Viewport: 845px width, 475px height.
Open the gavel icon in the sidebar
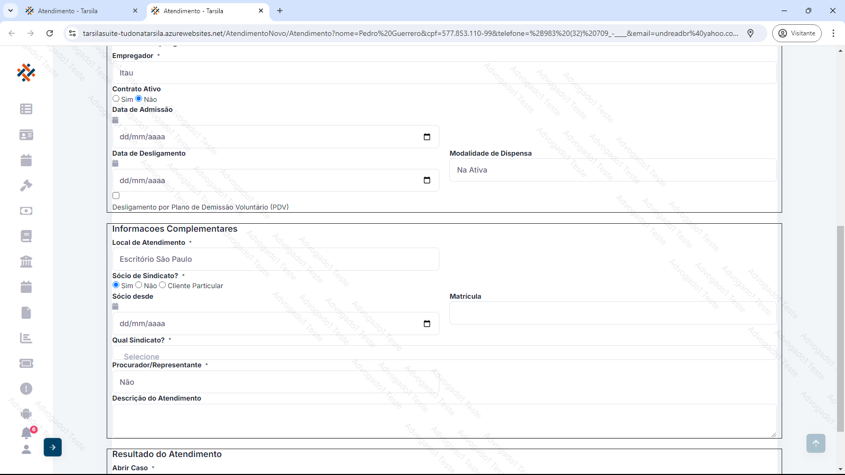[26, 185]
